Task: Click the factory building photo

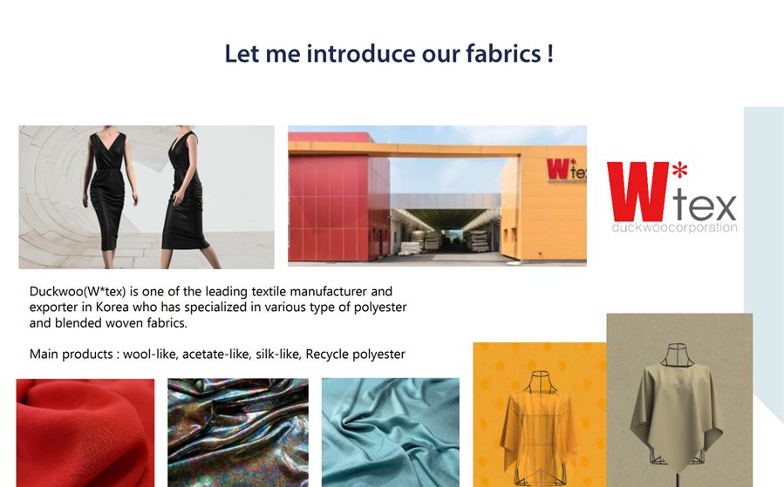Action: 437,196
